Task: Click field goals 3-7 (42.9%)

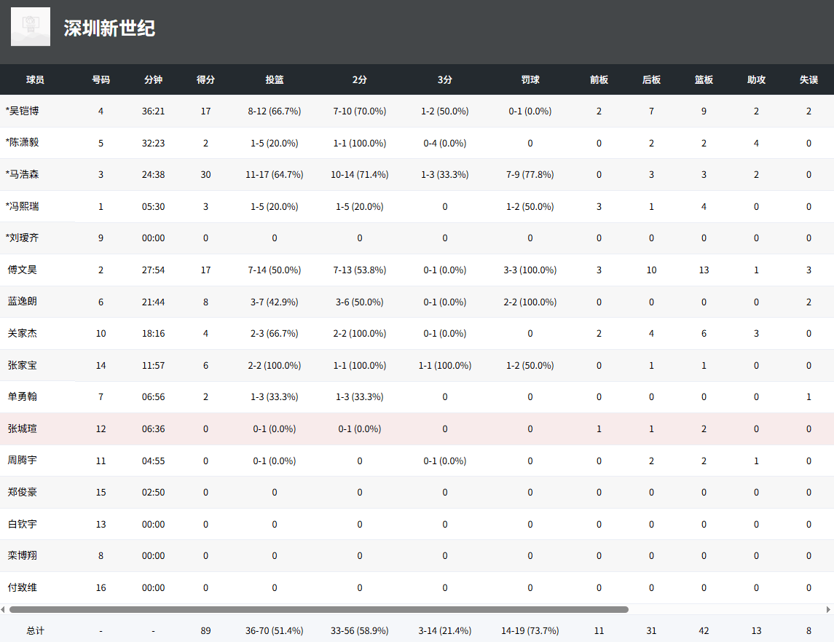Action: pos(275,302)
